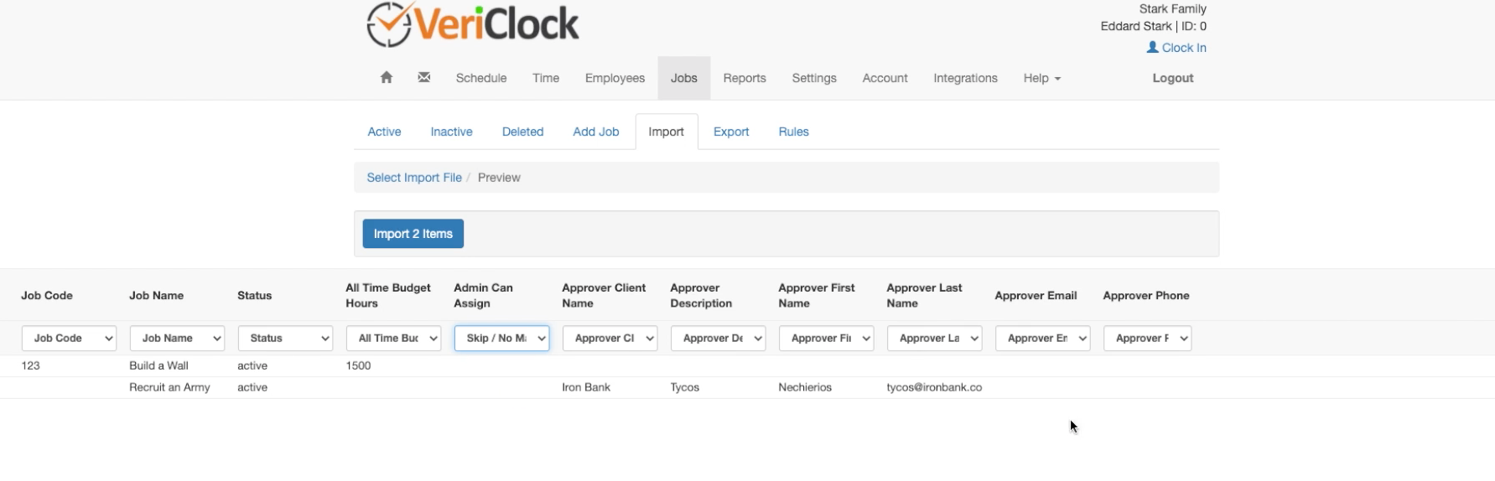Open the Status column mapping dropdown
The image size is (1495, 481).
point(285,339)
